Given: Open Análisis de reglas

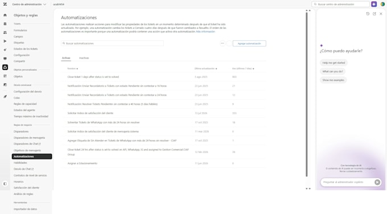Looking at the screenshot, I should (23, 194).
